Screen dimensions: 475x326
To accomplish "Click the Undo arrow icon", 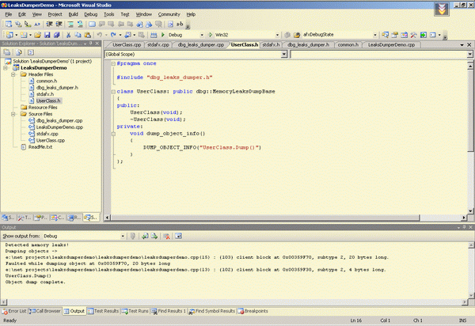I will pyautogui.click(x=100, y=35).
